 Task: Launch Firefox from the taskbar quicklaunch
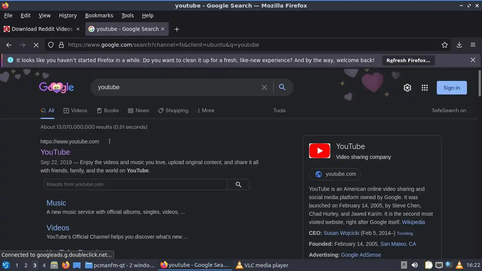[x=66, y=265]
